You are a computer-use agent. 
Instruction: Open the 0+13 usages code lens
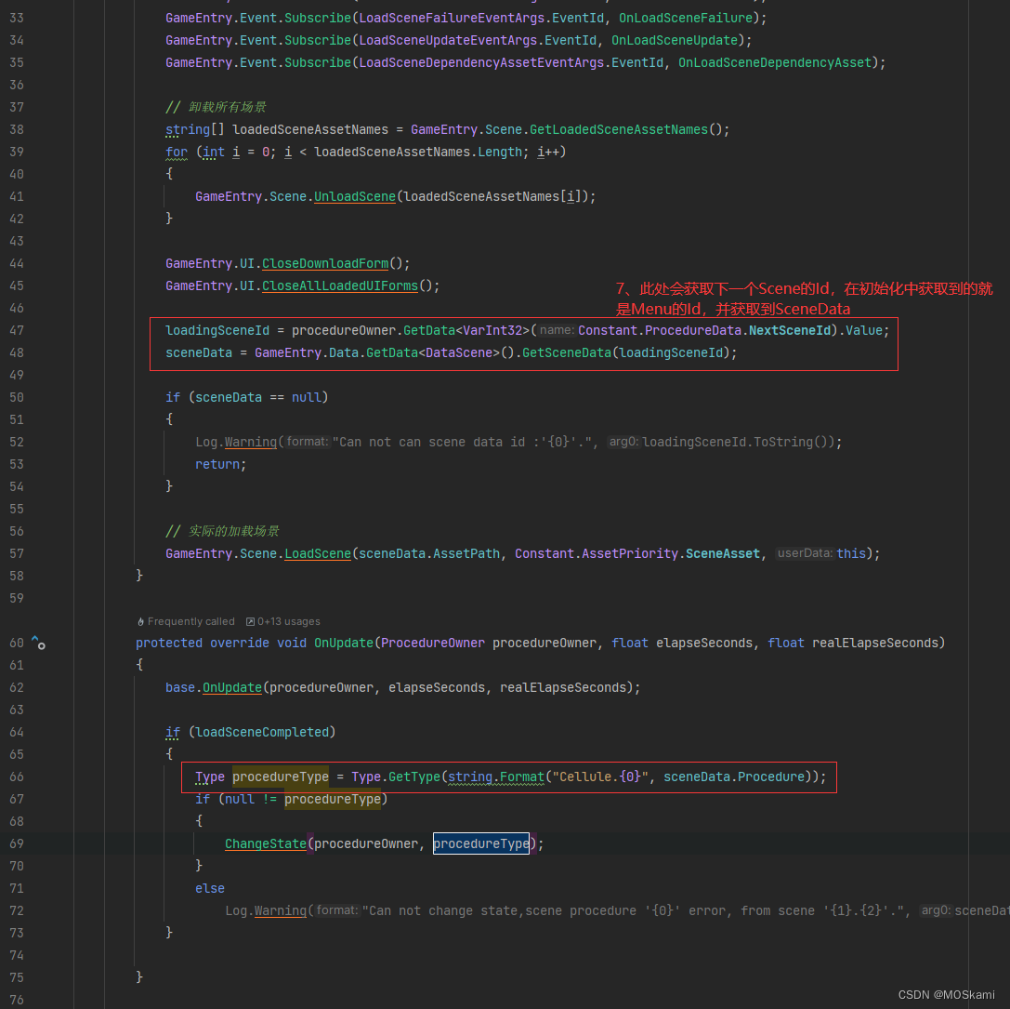tap(289, 621)
